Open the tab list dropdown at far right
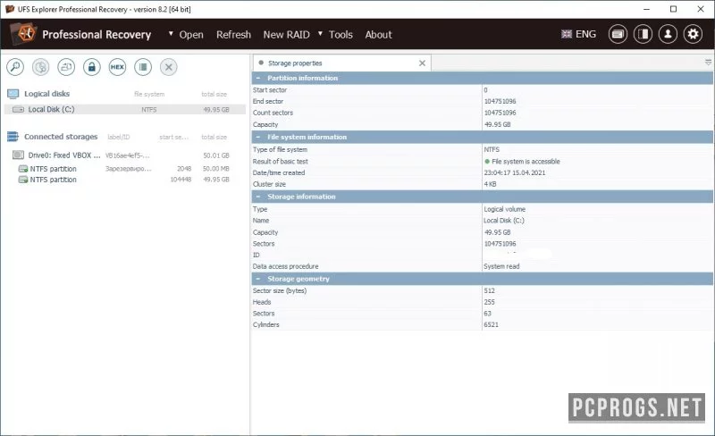Image resolution: width=715 pixels, height=436 pixels. click(708, 63)
